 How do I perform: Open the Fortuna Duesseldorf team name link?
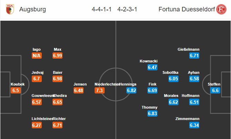(x=187, y=9)
